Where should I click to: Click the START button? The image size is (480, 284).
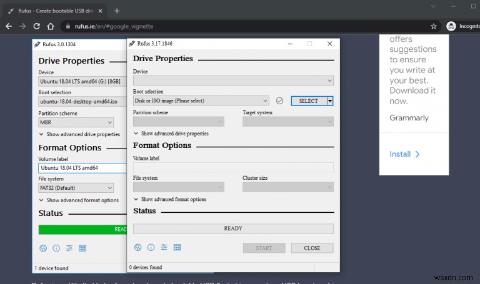click(x=264, y=248)
